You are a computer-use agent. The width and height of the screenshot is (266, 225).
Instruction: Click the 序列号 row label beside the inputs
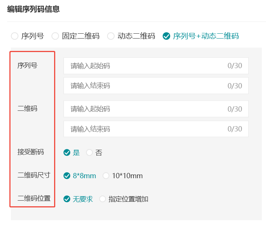[27, 66]
